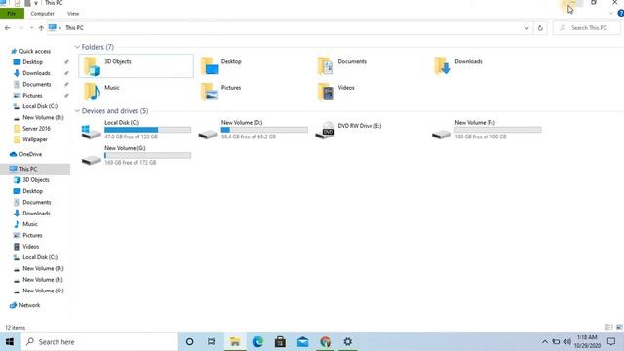Open Microsoft Store from the taskbar
The height and width of the screenshot is (351, 624).
click(x=280, y=342)
